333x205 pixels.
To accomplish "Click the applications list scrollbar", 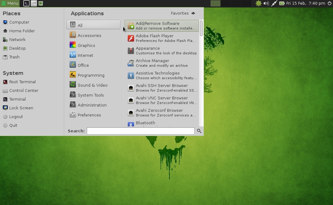I will point(201,28).
